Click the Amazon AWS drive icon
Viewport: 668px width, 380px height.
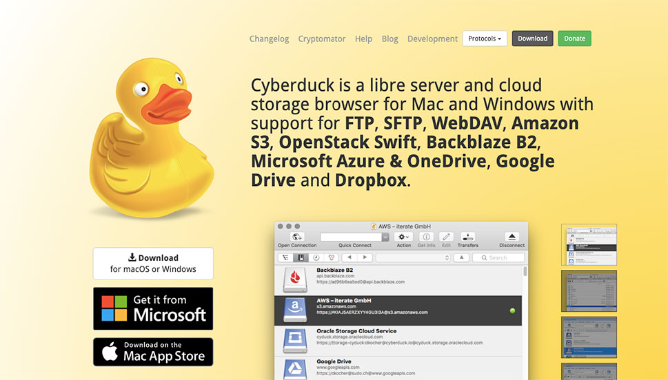(x=295, y=310)
